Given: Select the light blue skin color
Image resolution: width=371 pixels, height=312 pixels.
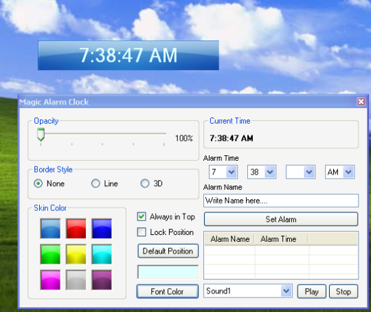Looking at the screenshot, I should pos(50,228).
